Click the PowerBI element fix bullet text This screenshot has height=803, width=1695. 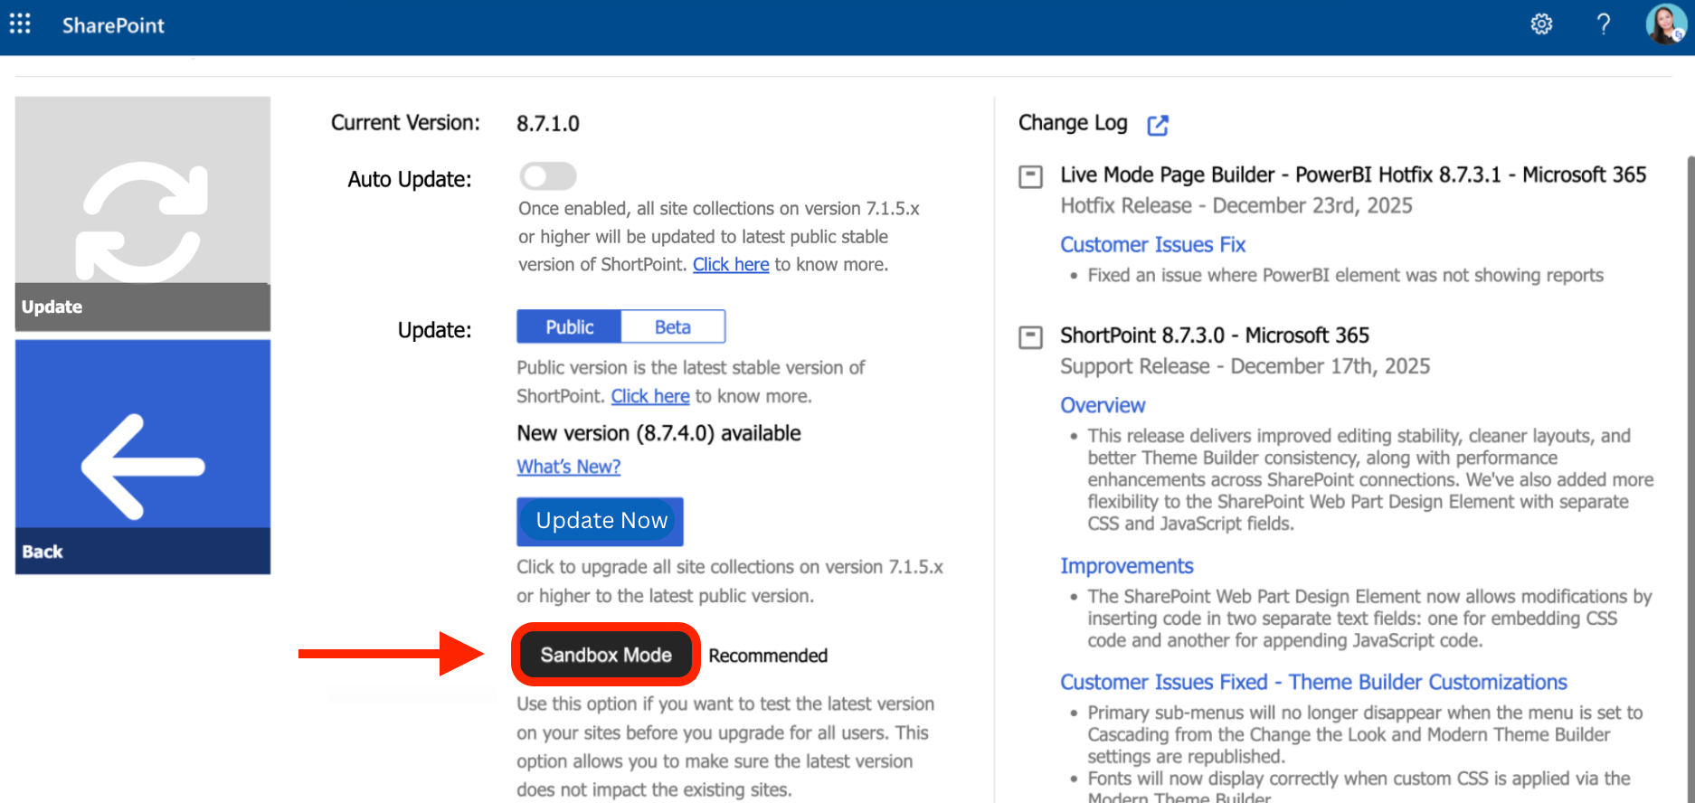(1345, 275)
